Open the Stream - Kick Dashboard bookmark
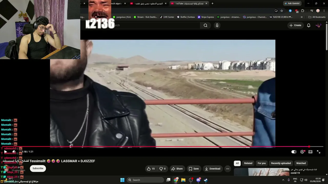Screen dimensions: 328x184 tap(145, 17)
